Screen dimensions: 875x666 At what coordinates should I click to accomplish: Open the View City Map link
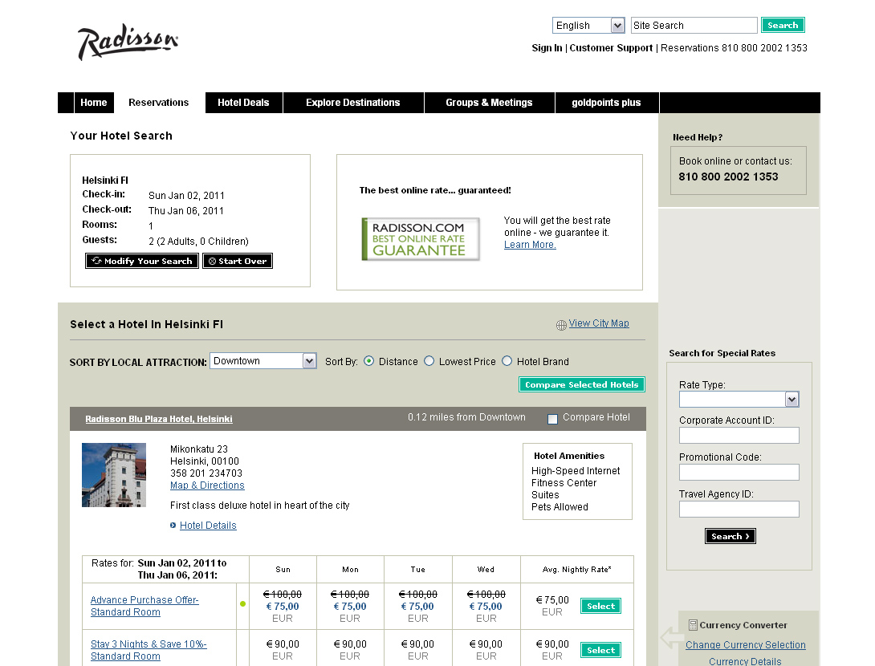pos(599,323)
